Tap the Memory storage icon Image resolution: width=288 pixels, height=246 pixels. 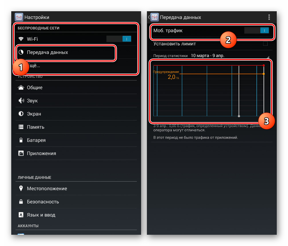[x=21, y=127]
